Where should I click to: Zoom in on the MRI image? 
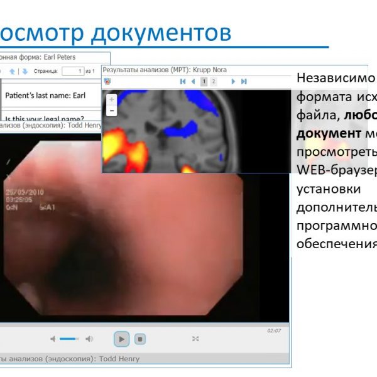pyautogui.click(x=112, y=100)
